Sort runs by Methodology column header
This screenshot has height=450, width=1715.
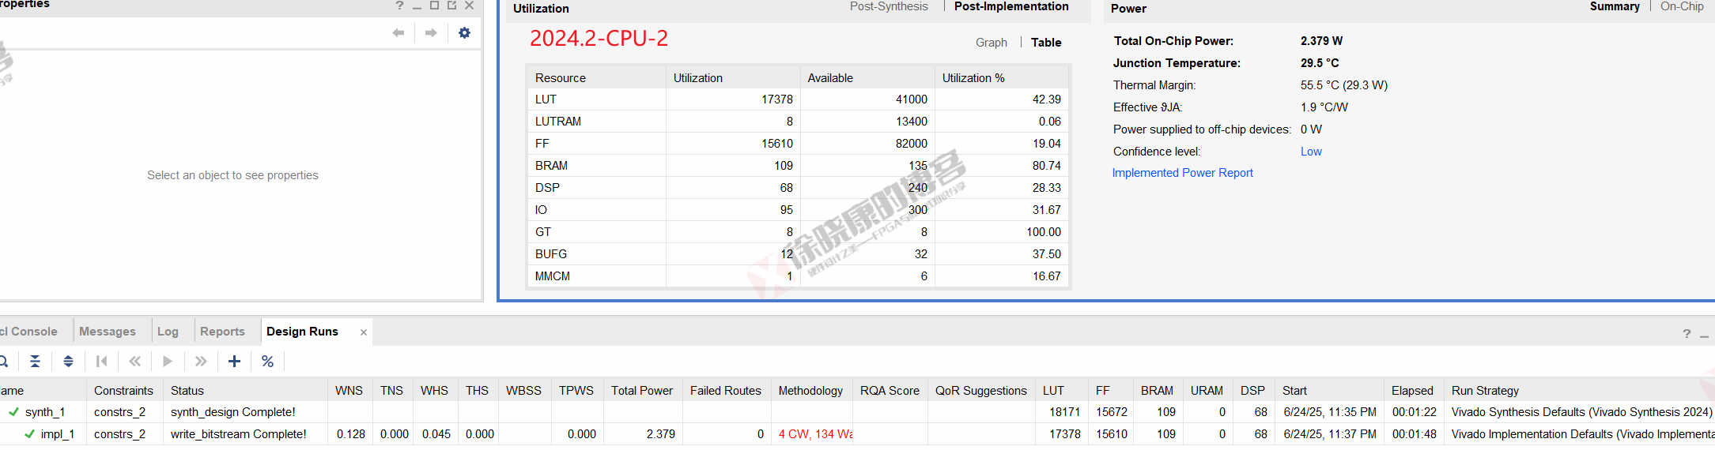(812, 390)
